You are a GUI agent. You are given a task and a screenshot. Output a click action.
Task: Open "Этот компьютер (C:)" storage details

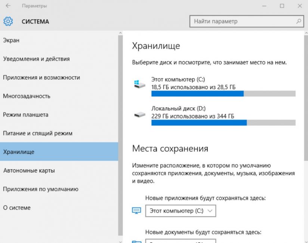[x=215, y=86]
